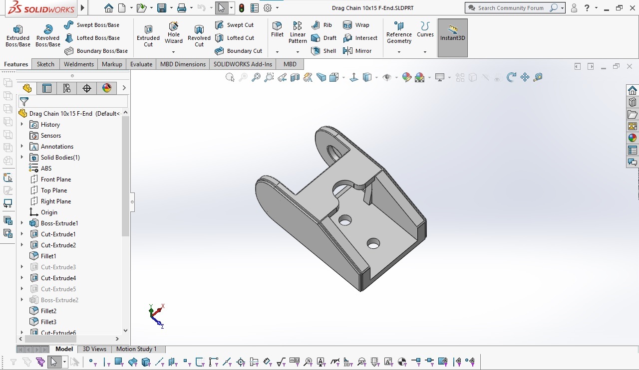Click the SOLIDWORKS logo menu
The height and width of the screenshot is (370, 639).
tap(41, 8)
